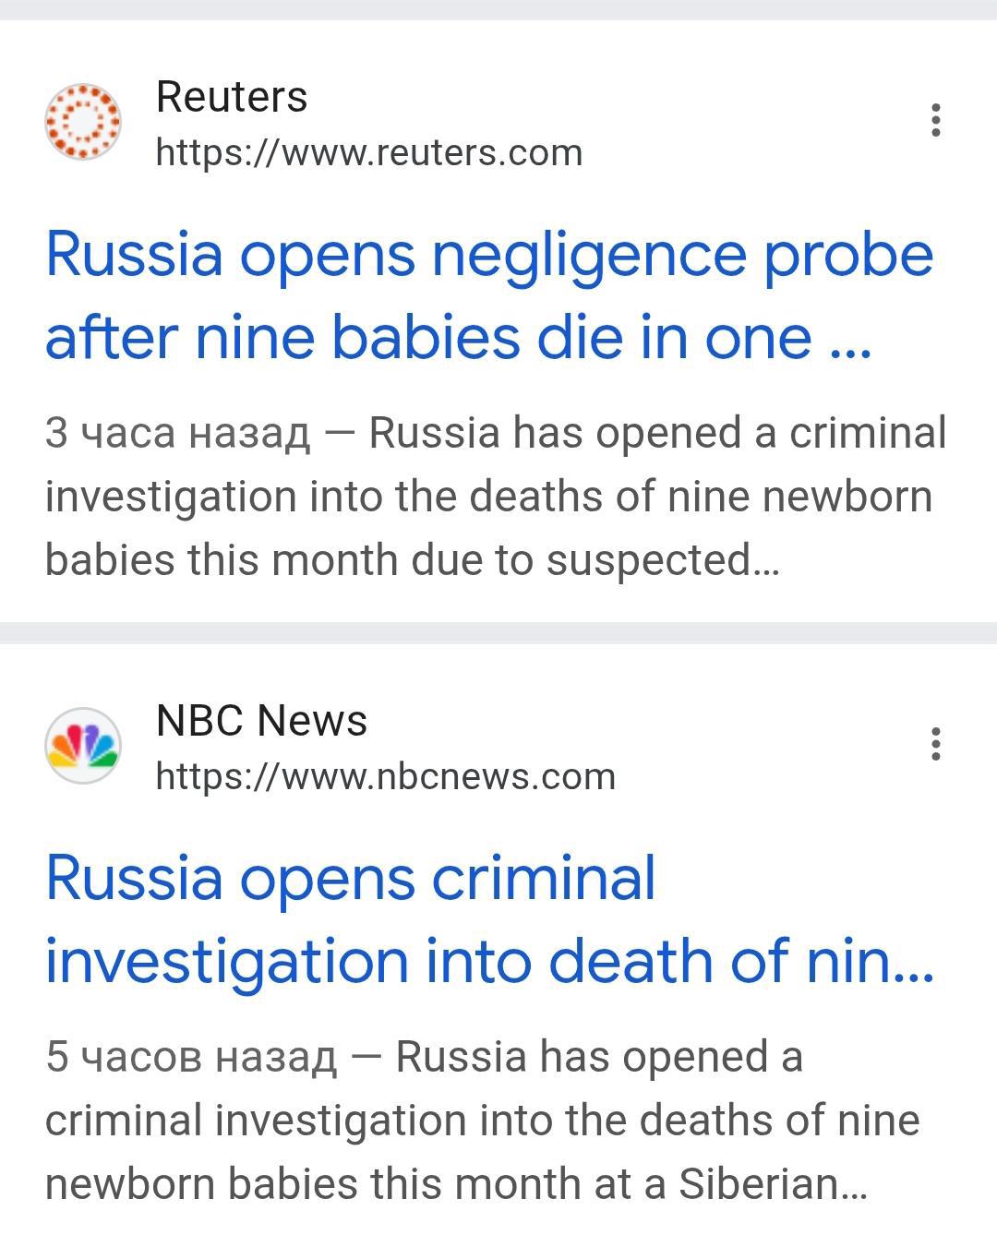997x1235 pixels.
Task: Tap the NBC News site name label
Action: (262, 721)
